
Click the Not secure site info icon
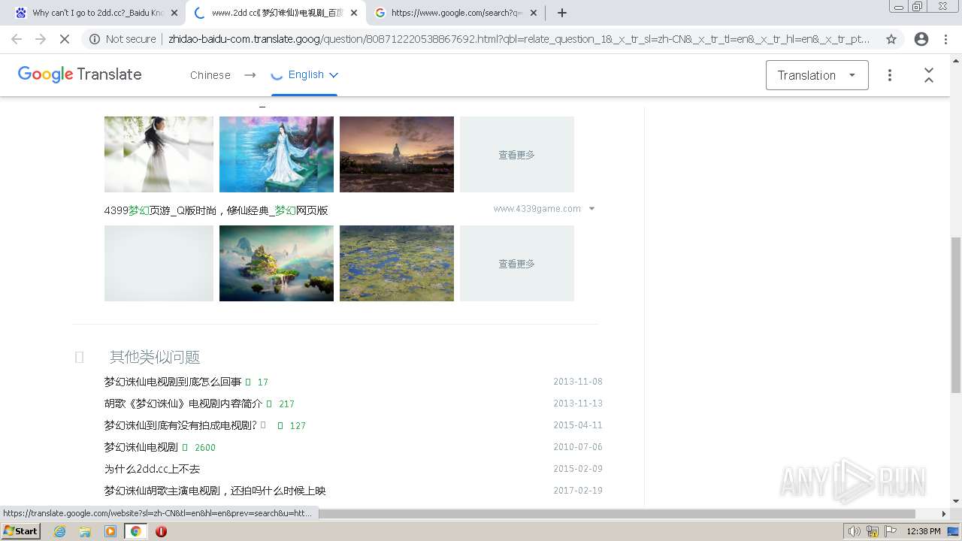coord(94,39)
